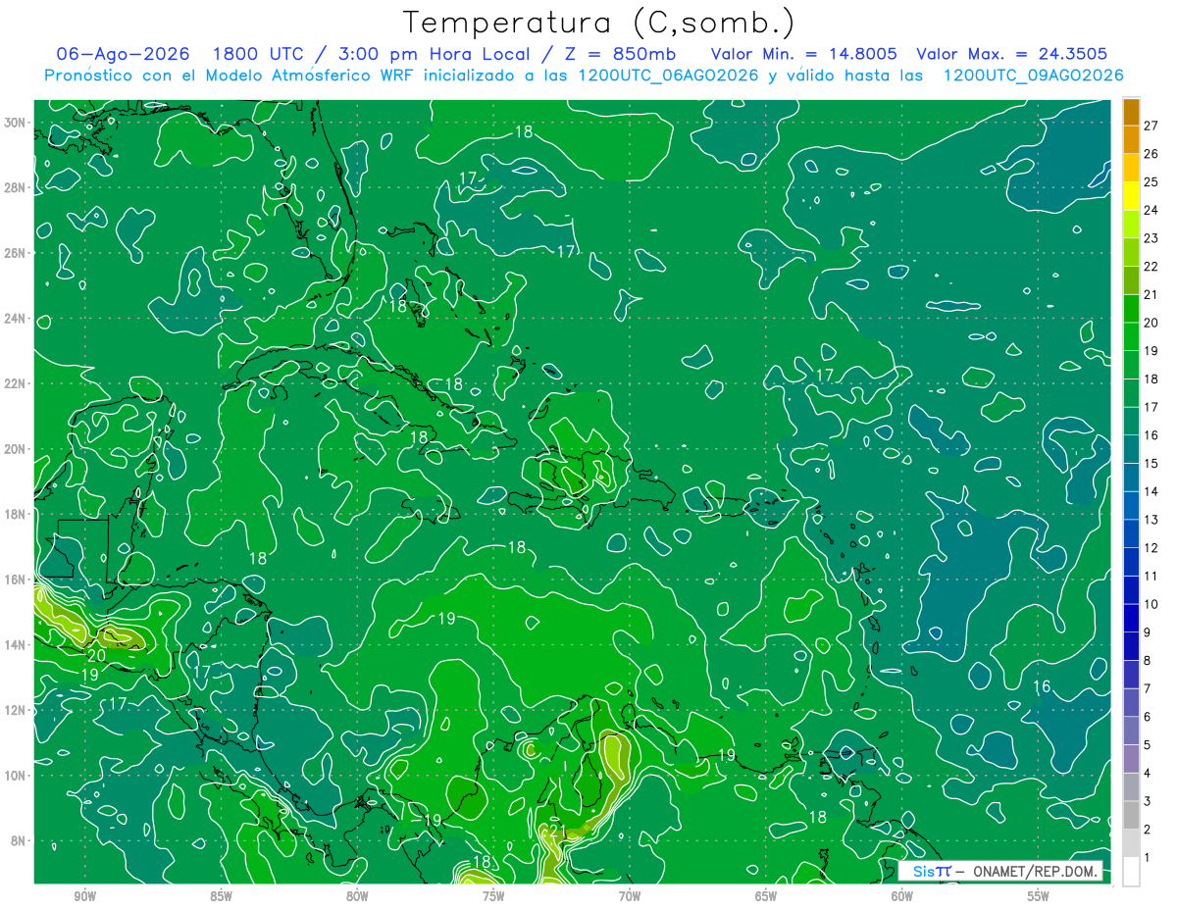Click the '90W' longitude label
Viewport: 1177px width, 909px height.
click(84, 897)
